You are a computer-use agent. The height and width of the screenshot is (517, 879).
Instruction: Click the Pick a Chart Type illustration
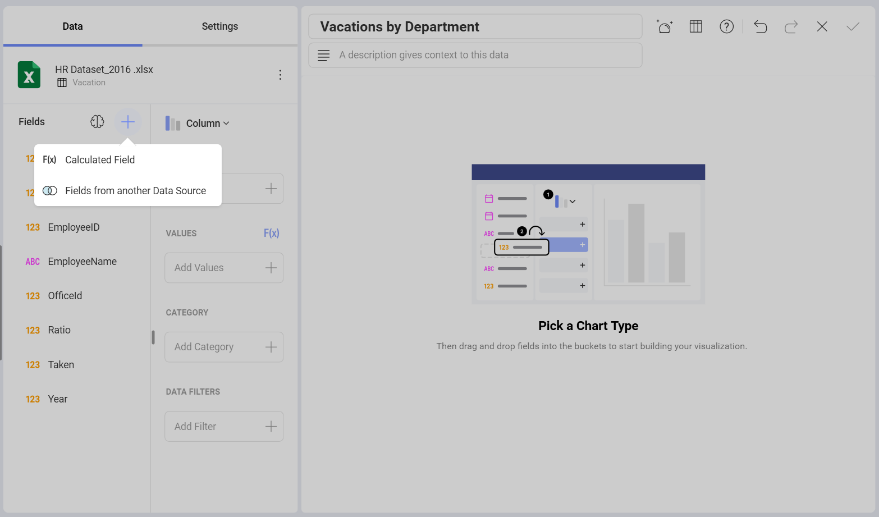pos(588,234)
